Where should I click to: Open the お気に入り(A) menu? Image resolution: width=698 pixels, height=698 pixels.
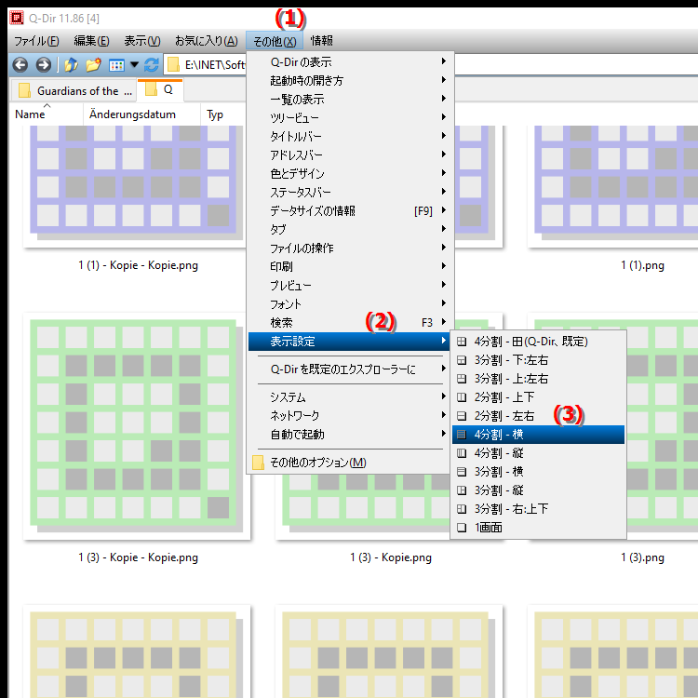206,41
